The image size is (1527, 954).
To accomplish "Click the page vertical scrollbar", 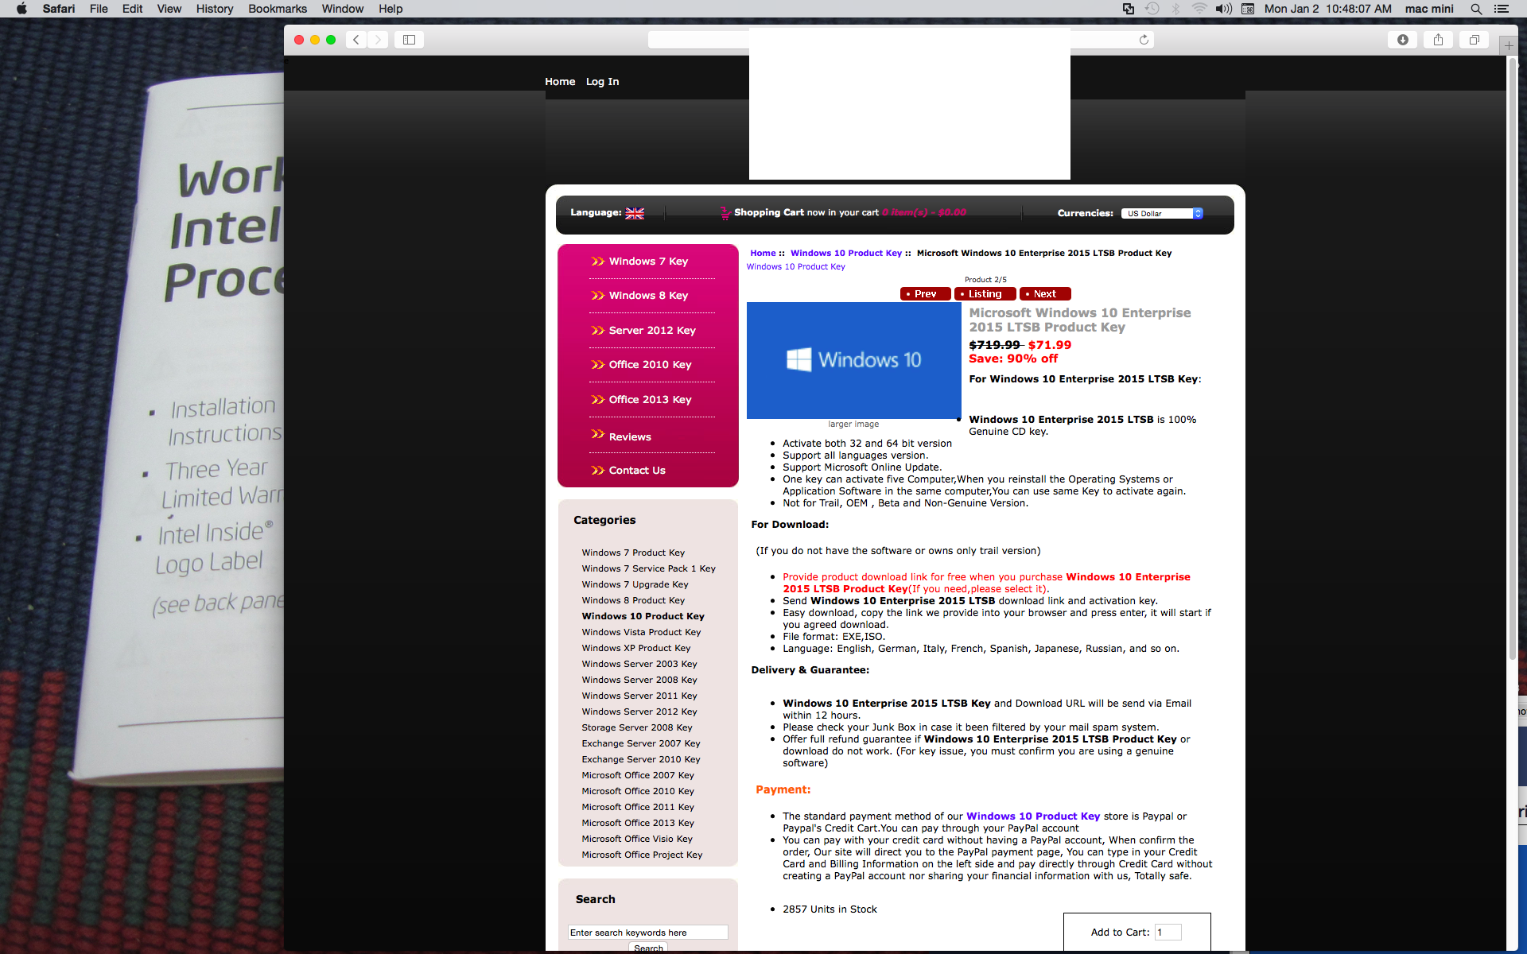I will point(1513,358).
